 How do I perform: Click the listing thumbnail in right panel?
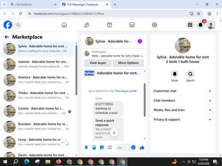182,46
